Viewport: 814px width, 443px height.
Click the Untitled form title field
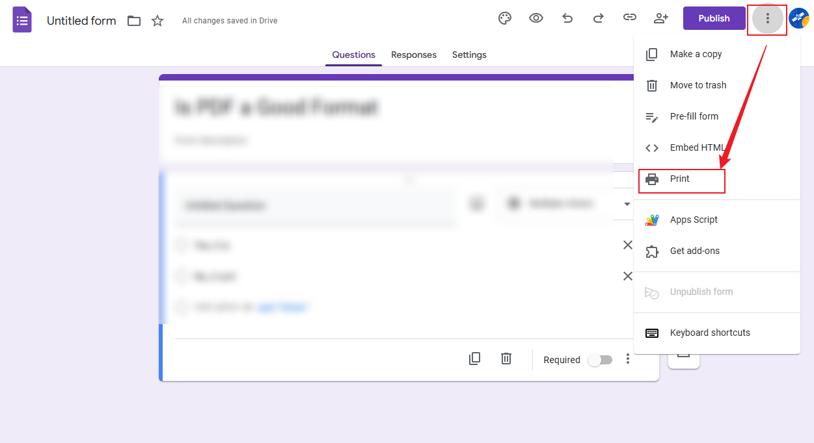pyautogui.click(x=81, y=20)
